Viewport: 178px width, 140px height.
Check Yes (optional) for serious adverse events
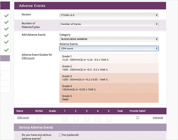pyautogui.click(x=60, y=135)
